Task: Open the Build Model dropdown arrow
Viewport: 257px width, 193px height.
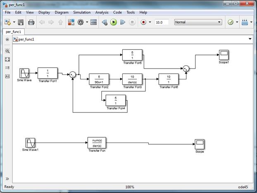Action: 251,22
